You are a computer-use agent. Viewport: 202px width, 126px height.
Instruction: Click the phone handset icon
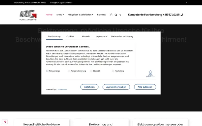pyautogui.click(x=182, y=15)
